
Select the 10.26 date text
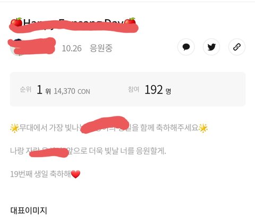(x=72, y=48)
